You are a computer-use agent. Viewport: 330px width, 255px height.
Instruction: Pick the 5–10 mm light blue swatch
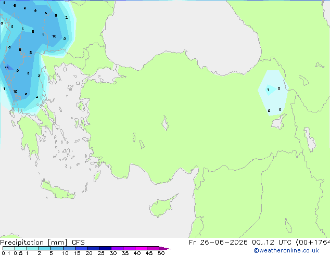coord(57,248)
